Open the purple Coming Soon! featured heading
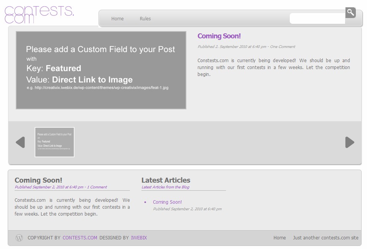Image resolution: width=367 pixels, height=249 pixels. [219, 36]
